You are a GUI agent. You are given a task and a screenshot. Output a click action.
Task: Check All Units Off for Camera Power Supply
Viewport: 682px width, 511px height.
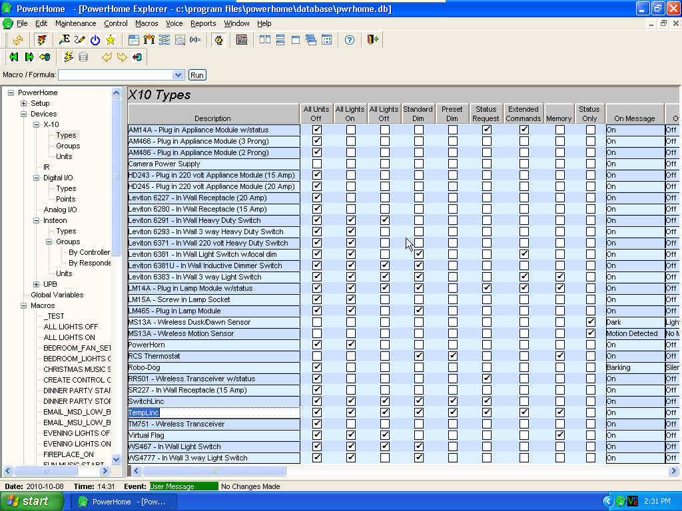pos(317,164)
